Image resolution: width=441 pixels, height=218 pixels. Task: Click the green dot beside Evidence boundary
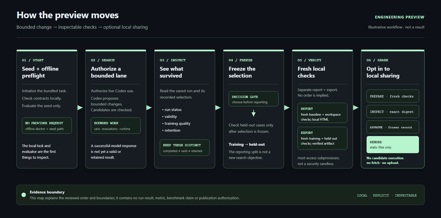[x=24, y=195]
